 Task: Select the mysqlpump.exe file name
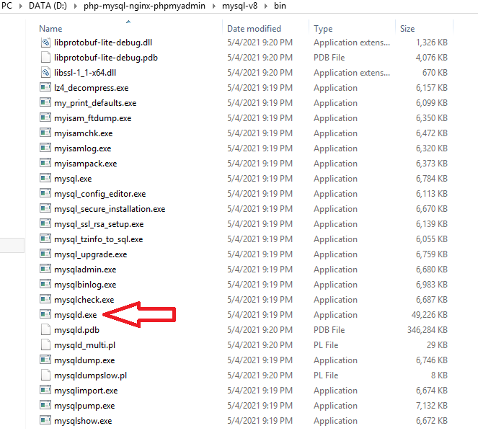pos(84,406)
